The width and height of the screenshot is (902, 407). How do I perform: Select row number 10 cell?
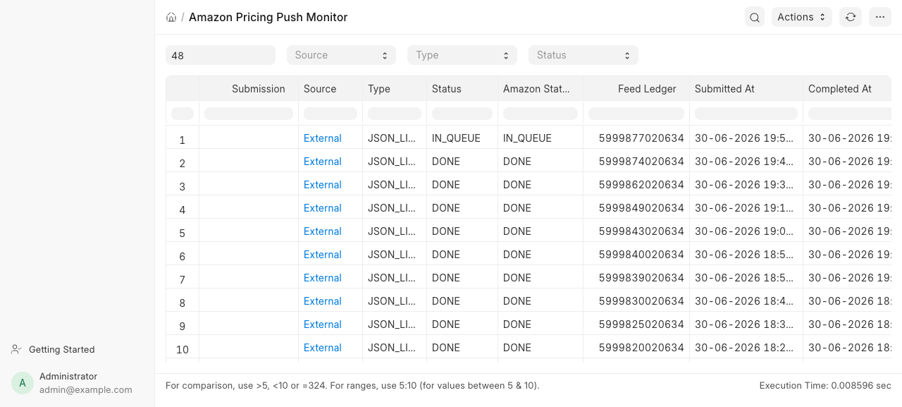[183, 349]
